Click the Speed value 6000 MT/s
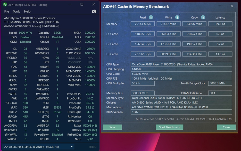Screen dimensions: 241x151 click(25, 33)
